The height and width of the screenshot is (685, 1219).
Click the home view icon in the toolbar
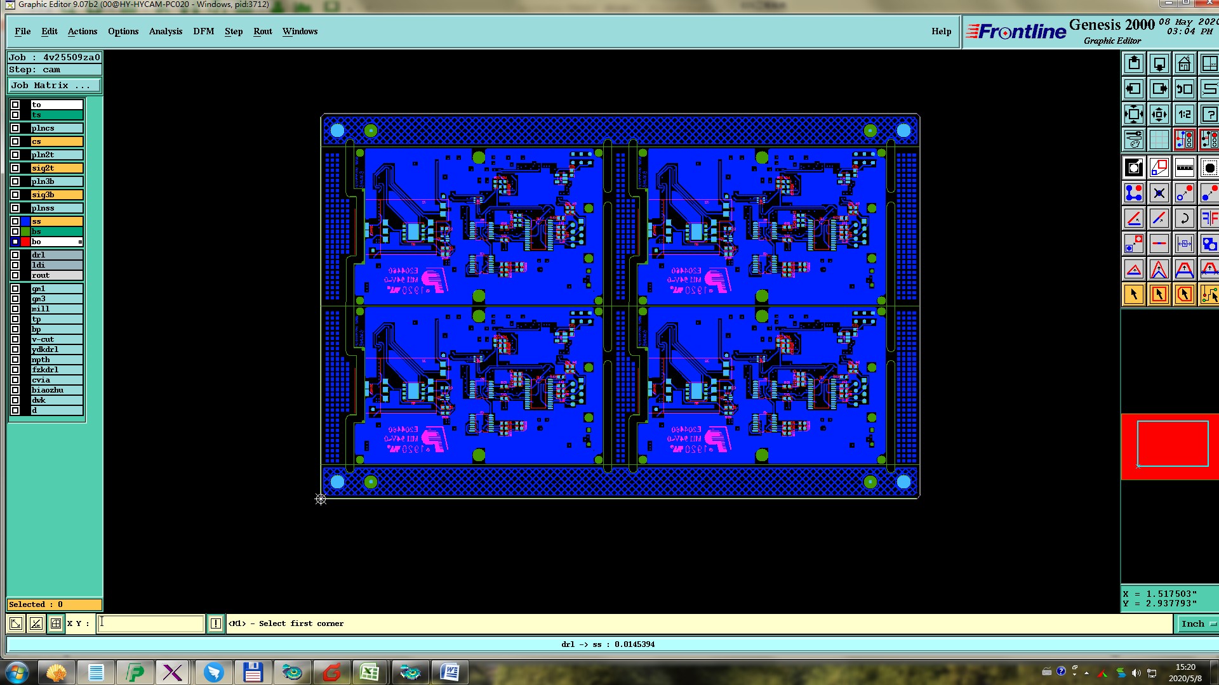(1184, 63)
